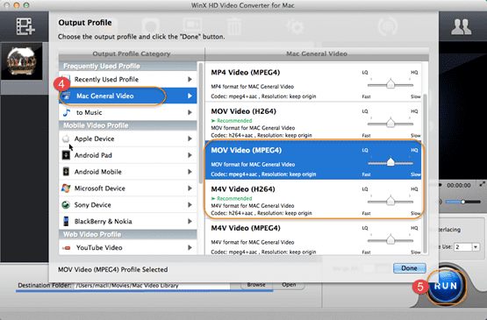Choose the BlackBerry & Nokia category
Viewport: 487px width, 320px height.
pos(127,221)
